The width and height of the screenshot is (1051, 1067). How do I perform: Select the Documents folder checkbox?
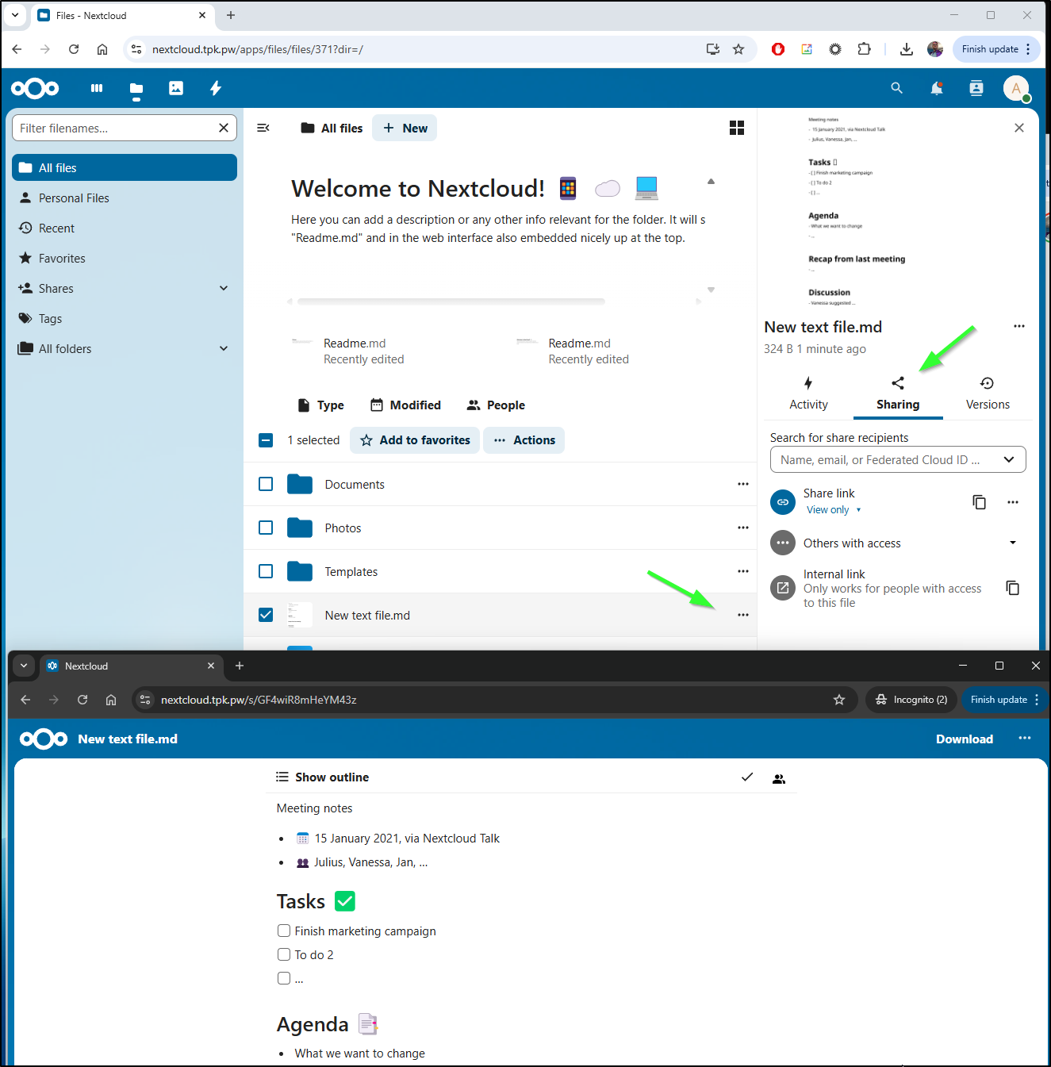tap(267, 484)
